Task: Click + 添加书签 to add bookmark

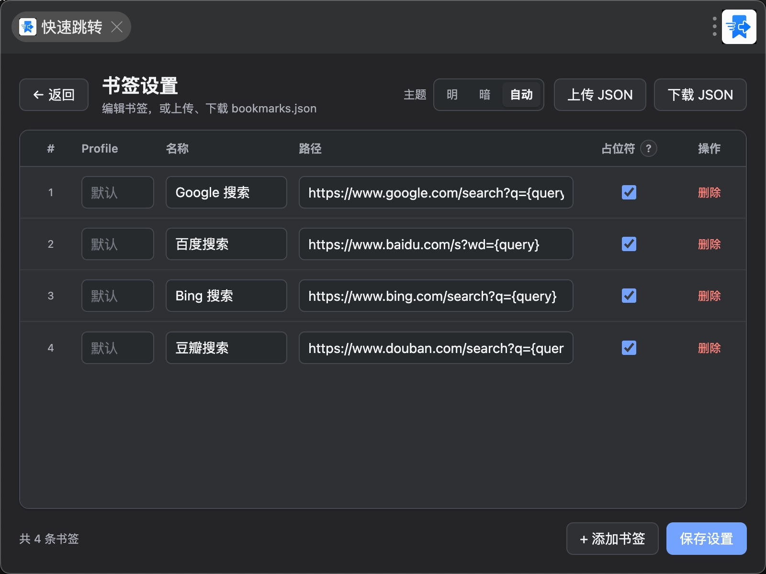Action: pos(612,539)
